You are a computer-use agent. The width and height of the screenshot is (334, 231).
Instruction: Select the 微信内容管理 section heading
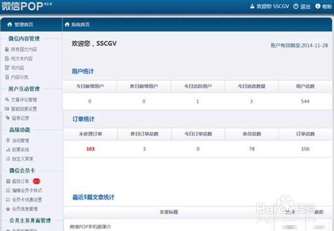pos(24,39)
